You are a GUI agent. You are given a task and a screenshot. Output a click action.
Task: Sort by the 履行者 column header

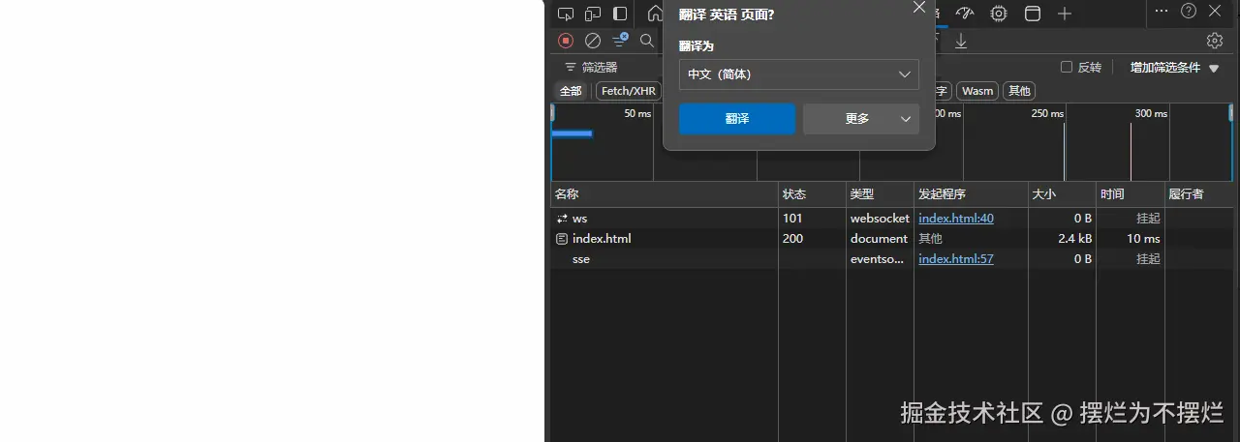(1199, 194)
